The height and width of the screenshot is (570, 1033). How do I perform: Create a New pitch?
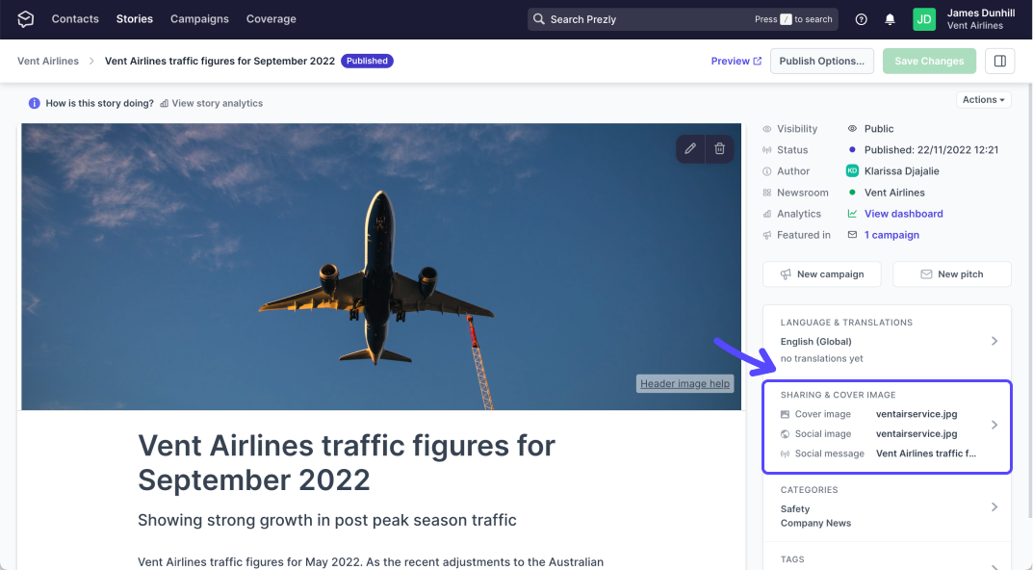click(952, 274)
